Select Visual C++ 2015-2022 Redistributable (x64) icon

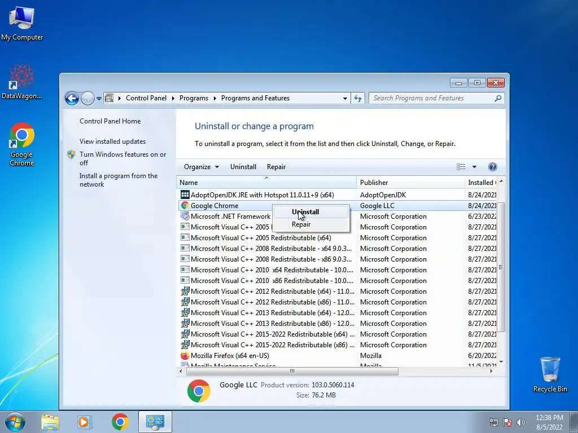[185, 334]
